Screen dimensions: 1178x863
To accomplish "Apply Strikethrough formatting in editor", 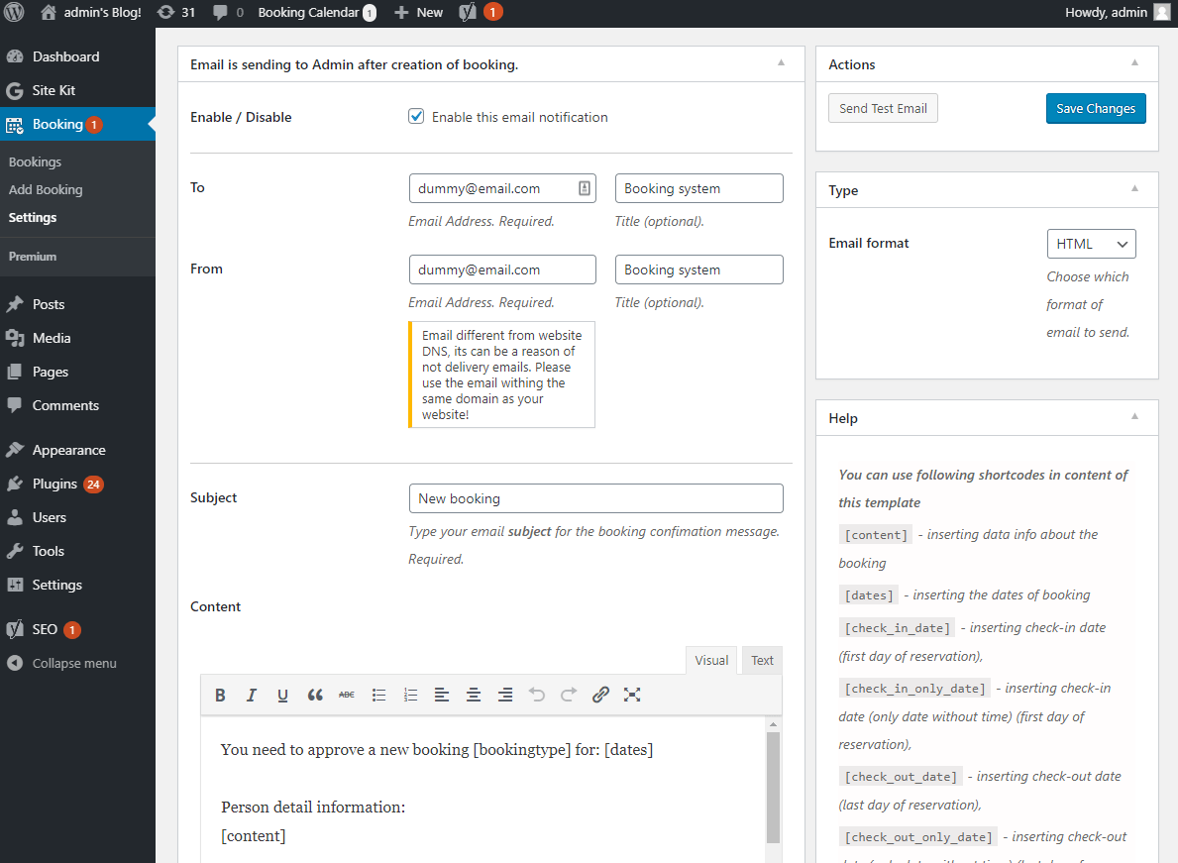I will coord(347,695).
